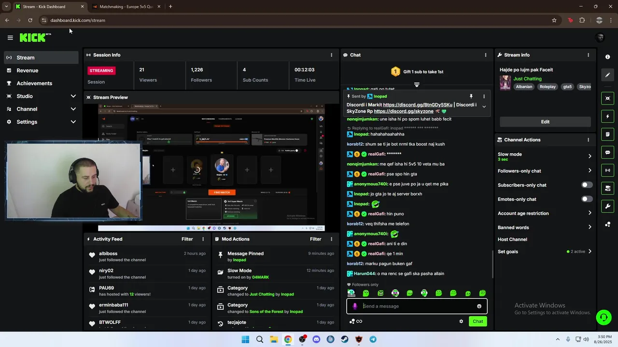
Task: Open chat settings gear icon
Action: coord(461,321)
